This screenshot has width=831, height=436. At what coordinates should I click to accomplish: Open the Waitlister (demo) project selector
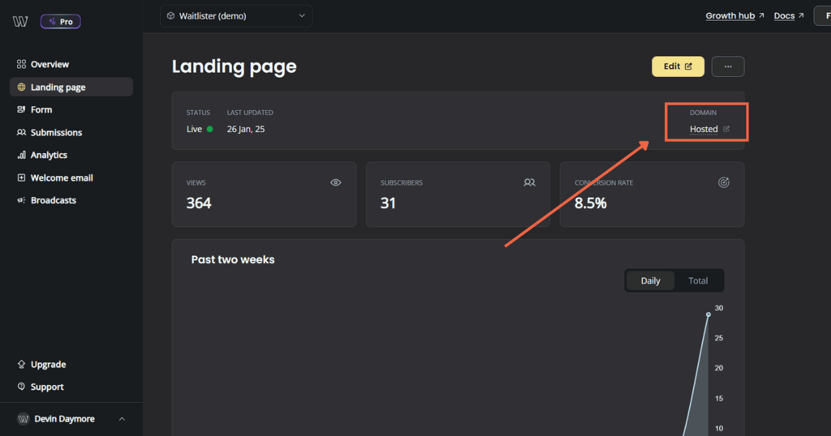(235, 15)
